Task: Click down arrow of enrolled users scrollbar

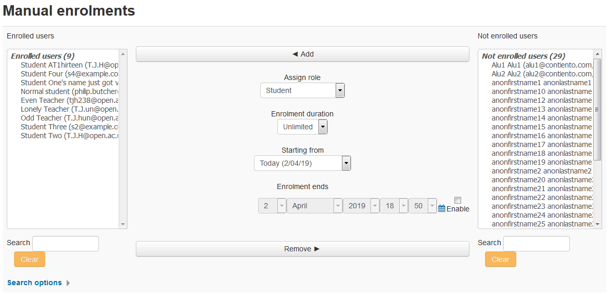Action: click(123, 224)
